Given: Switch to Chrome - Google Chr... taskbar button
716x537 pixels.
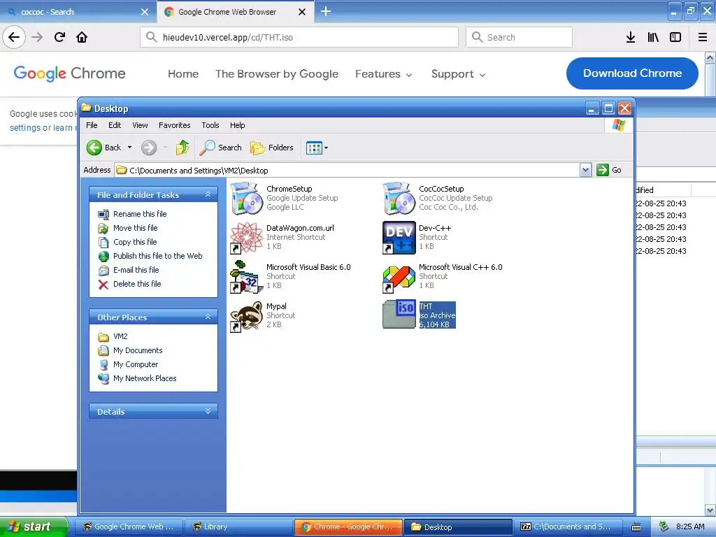Looking at the screenshot, I should point(348,527).
